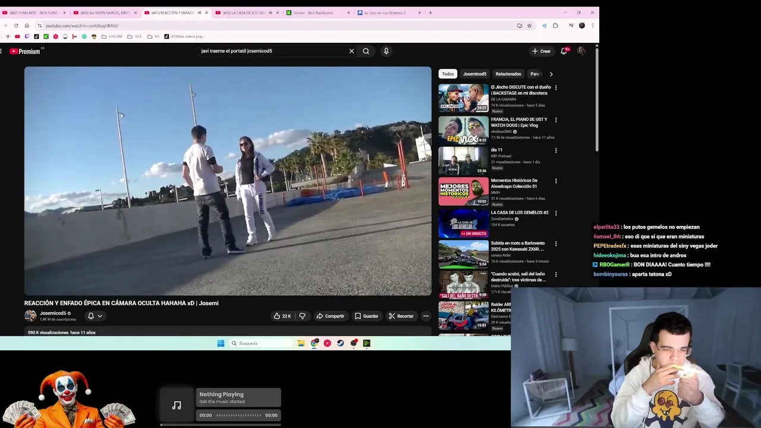Switch to the Así VIVEN NARCOS browser tab
The image size is (761, 428).
[104, 12]
